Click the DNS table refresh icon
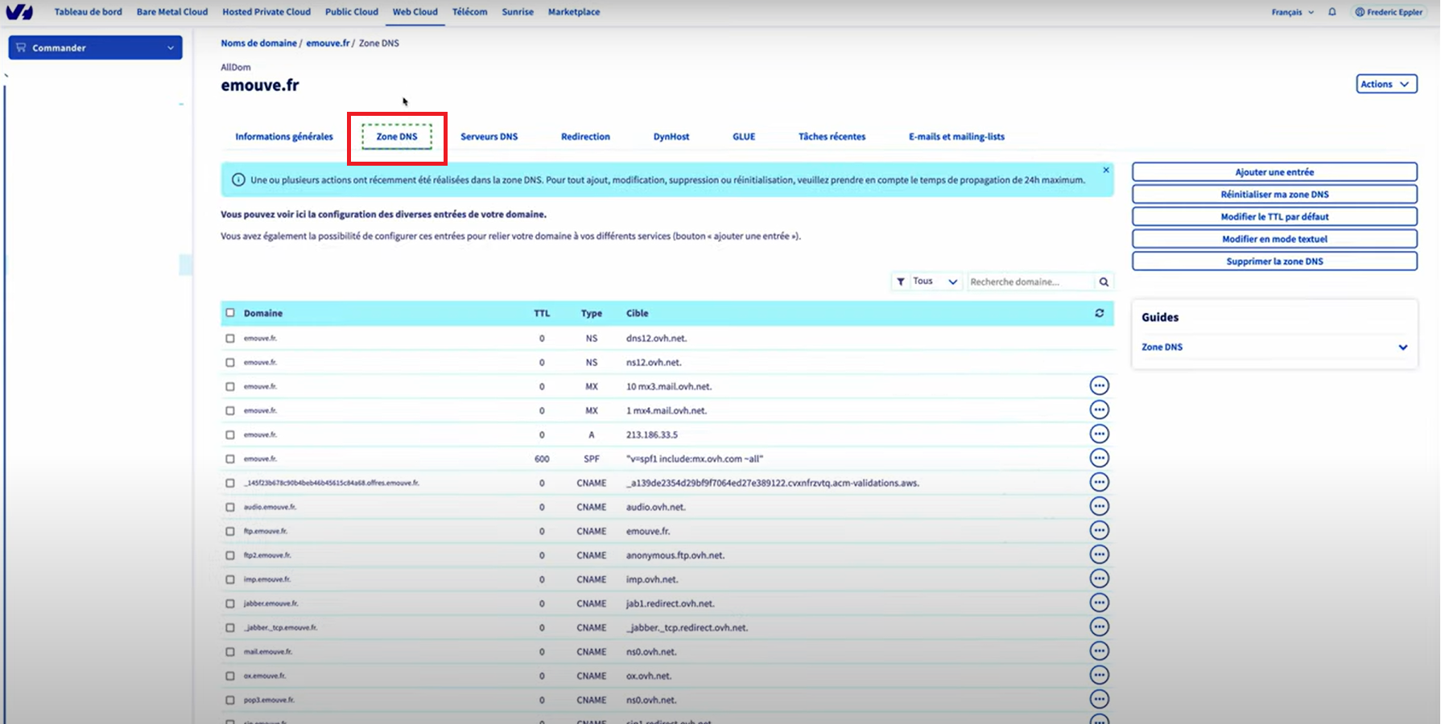The height and width of the screenshot is (724, 1441). 1100,313
